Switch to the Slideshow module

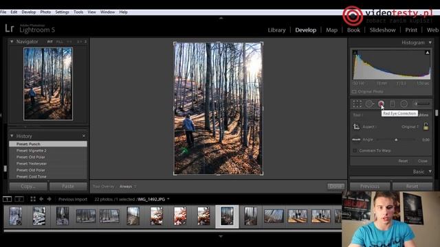tap(382, 30)
